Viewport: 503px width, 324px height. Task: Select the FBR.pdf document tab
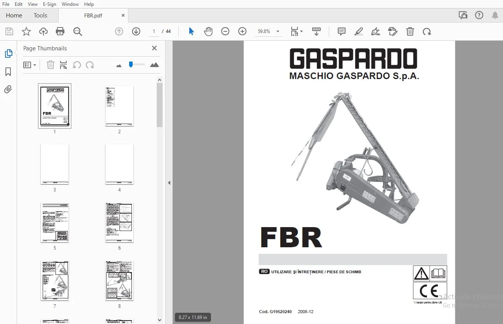[x=93, y=16]
